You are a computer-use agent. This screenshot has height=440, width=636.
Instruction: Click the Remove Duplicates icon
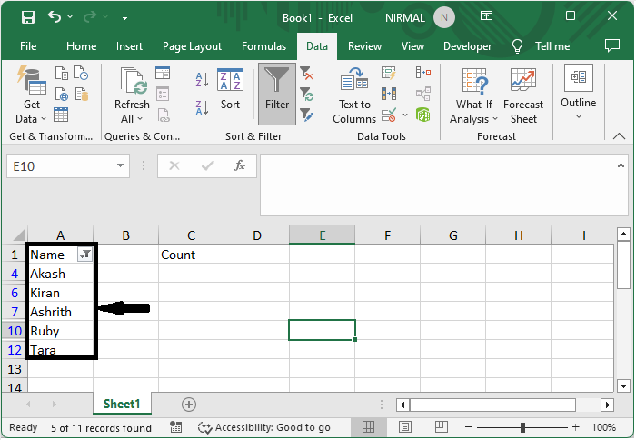[389, 95]
